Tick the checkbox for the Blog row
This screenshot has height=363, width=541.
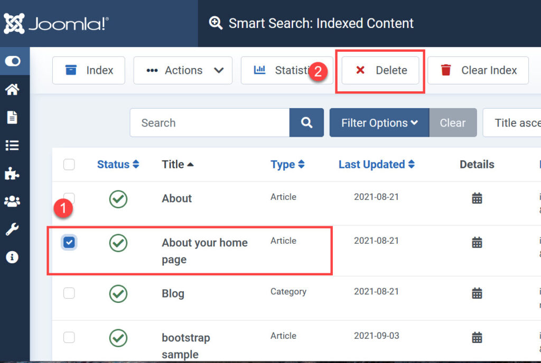point(69,293)
